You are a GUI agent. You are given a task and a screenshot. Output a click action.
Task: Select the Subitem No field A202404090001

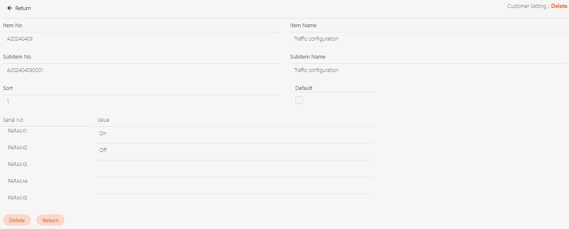(x=141, y=70)
